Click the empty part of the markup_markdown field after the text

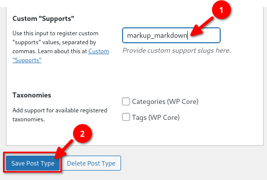coord(203,35)
